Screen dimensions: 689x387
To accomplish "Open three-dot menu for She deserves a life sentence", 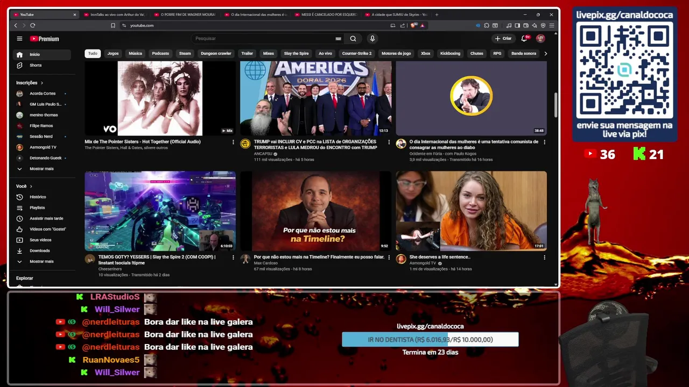I will click(544, 257).
